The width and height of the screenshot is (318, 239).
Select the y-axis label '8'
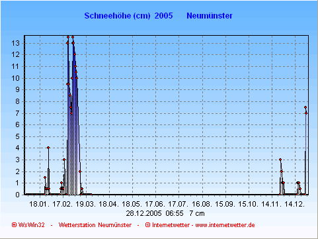click(18, 102)
